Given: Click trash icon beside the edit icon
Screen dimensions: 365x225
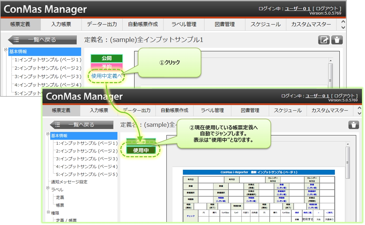Looking at the screenshot, I should (x=337, y=40).
